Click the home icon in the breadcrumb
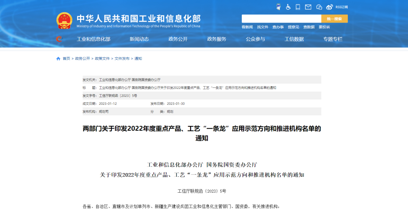 point(58,59)
